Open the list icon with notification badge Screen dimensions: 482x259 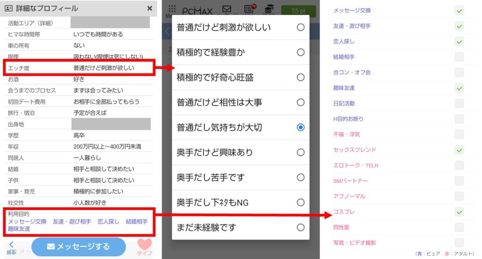[x=249, y=9]
